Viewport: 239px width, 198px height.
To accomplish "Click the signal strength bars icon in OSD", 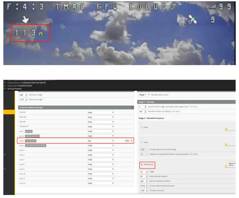I will pyautogui.click(x=212, y=7).
